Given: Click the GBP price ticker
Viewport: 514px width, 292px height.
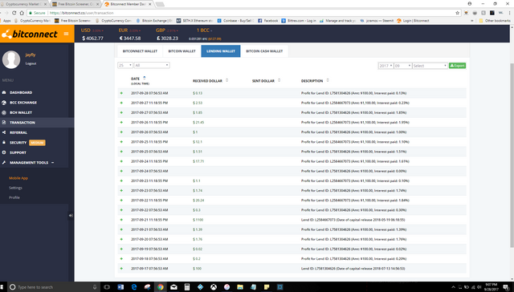Looking at the screenshot, I should 167,34.
